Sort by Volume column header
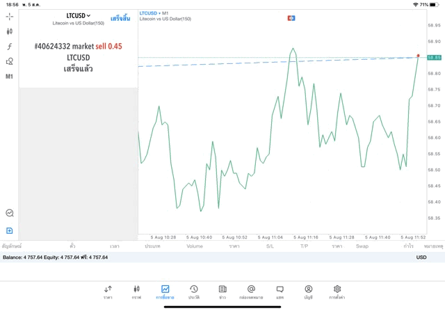The height and width of the screenshot is (311, 445). 195,246
